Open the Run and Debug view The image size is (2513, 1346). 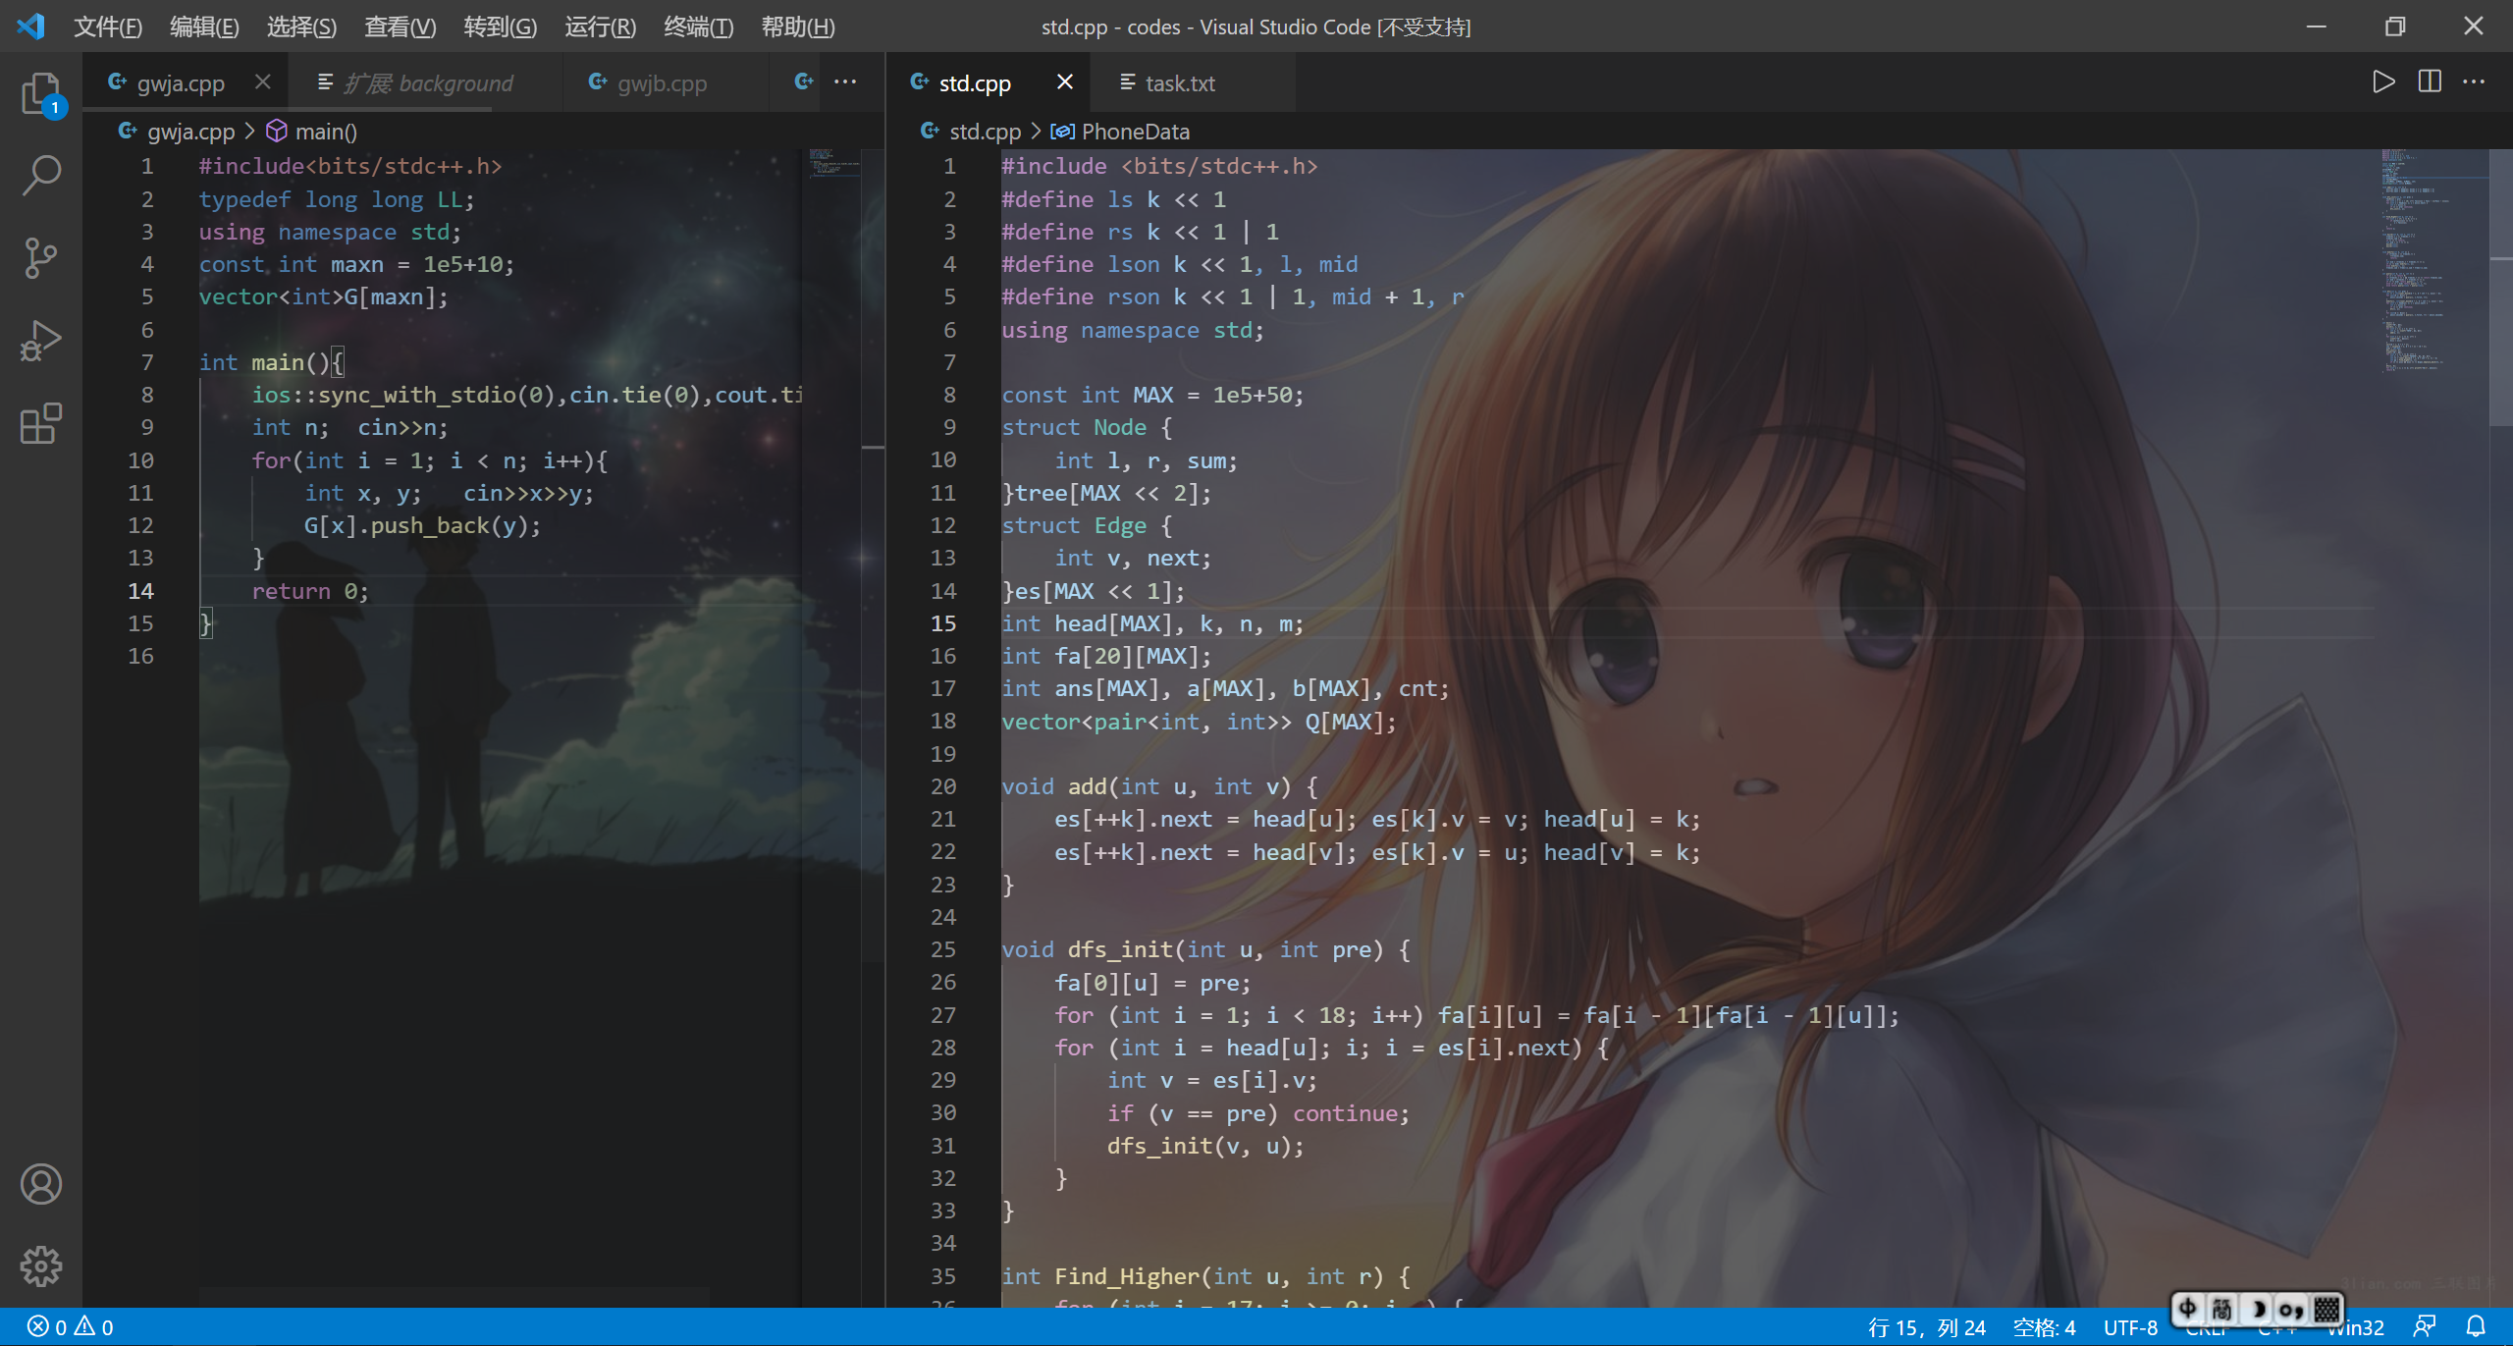point(41,341)
